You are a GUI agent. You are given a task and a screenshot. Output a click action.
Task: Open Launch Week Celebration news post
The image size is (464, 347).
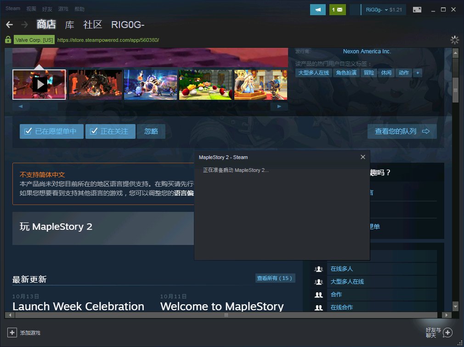click(x=78, y=306)
